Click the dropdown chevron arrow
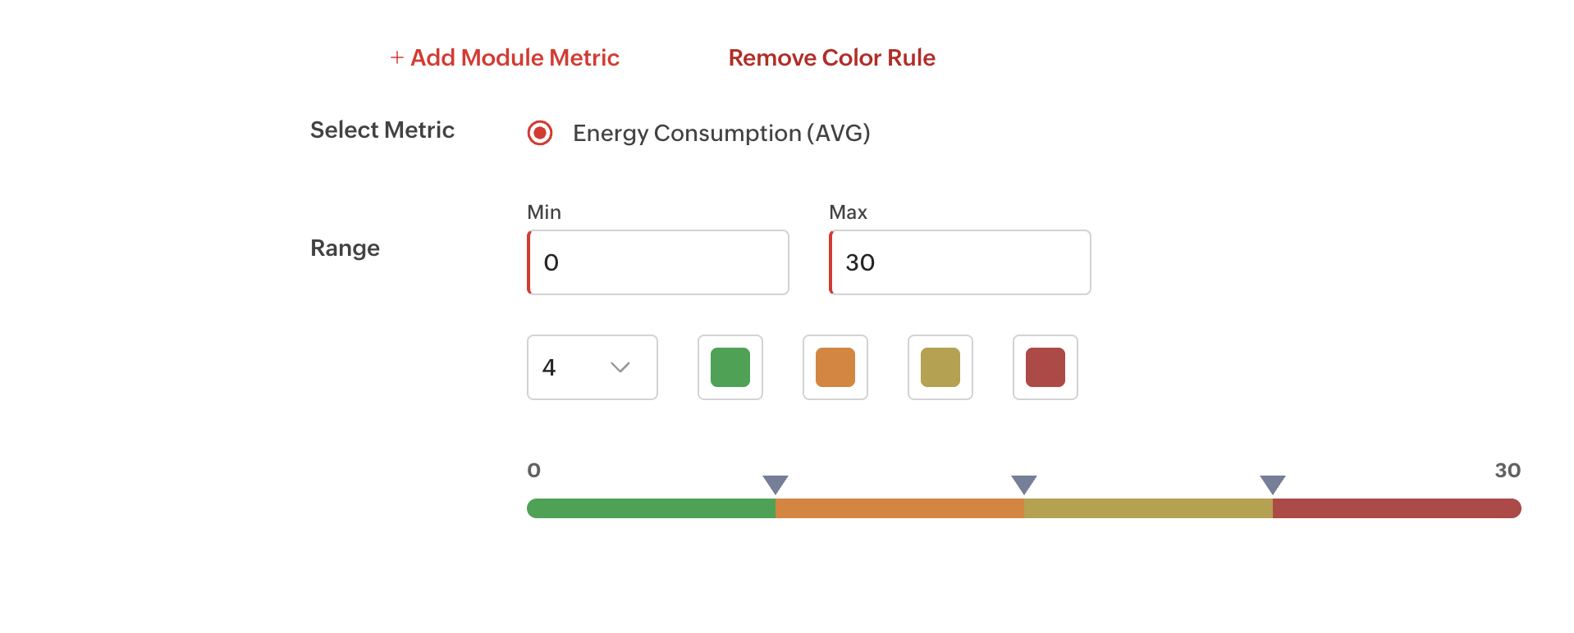 620,367
